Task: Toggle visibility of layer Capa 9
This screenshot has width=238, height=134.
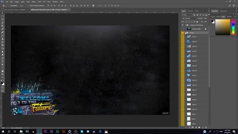Action: tap(183, 114)
